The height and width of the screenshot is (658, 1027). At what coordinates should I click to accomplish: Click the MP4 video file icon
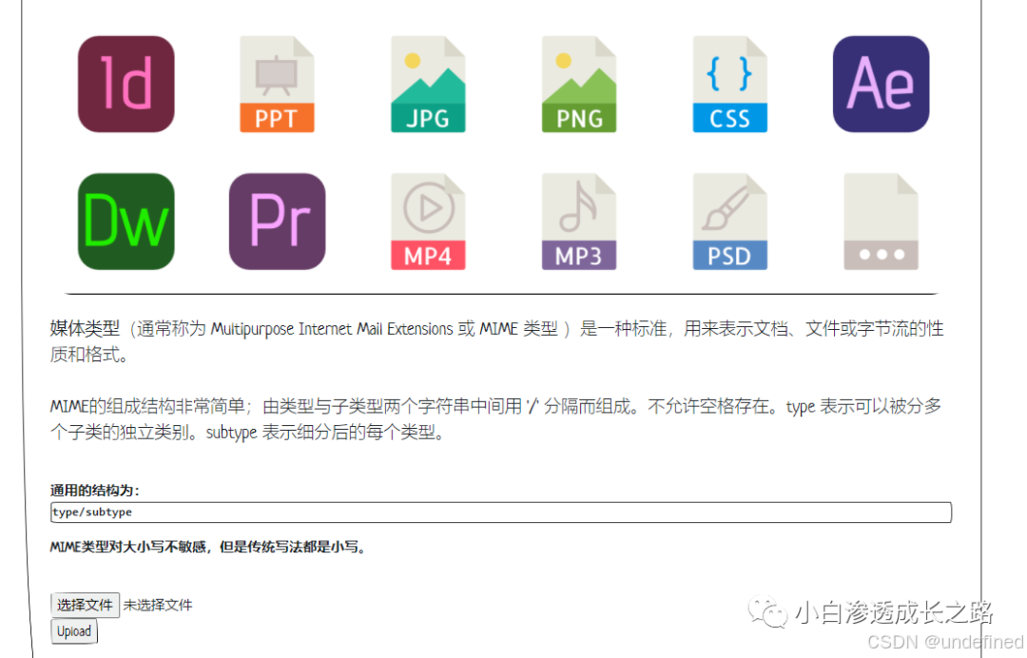[x=428, y=222]
